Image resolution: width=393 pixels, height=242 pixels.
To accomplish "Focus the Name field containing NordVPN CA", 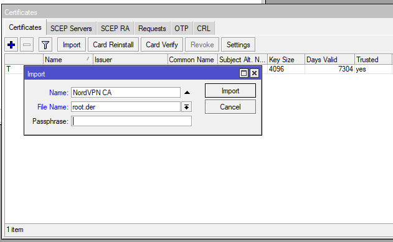I will pos(126,93).
